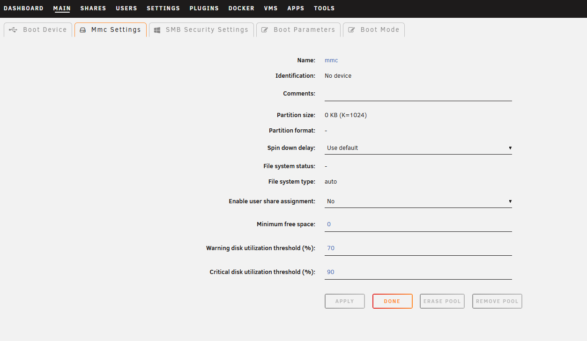
Task: Click the Erase Pool button
Action: (x=442, y=301)
